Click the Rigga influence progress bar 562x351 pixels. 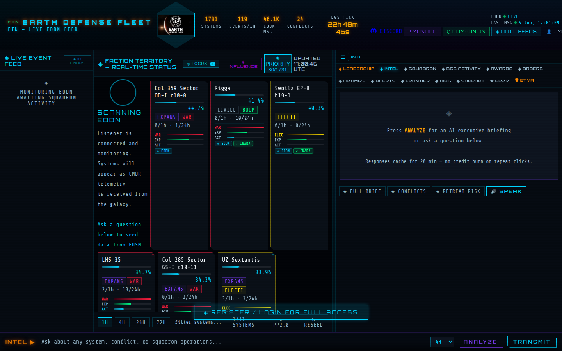pos(239,95)
